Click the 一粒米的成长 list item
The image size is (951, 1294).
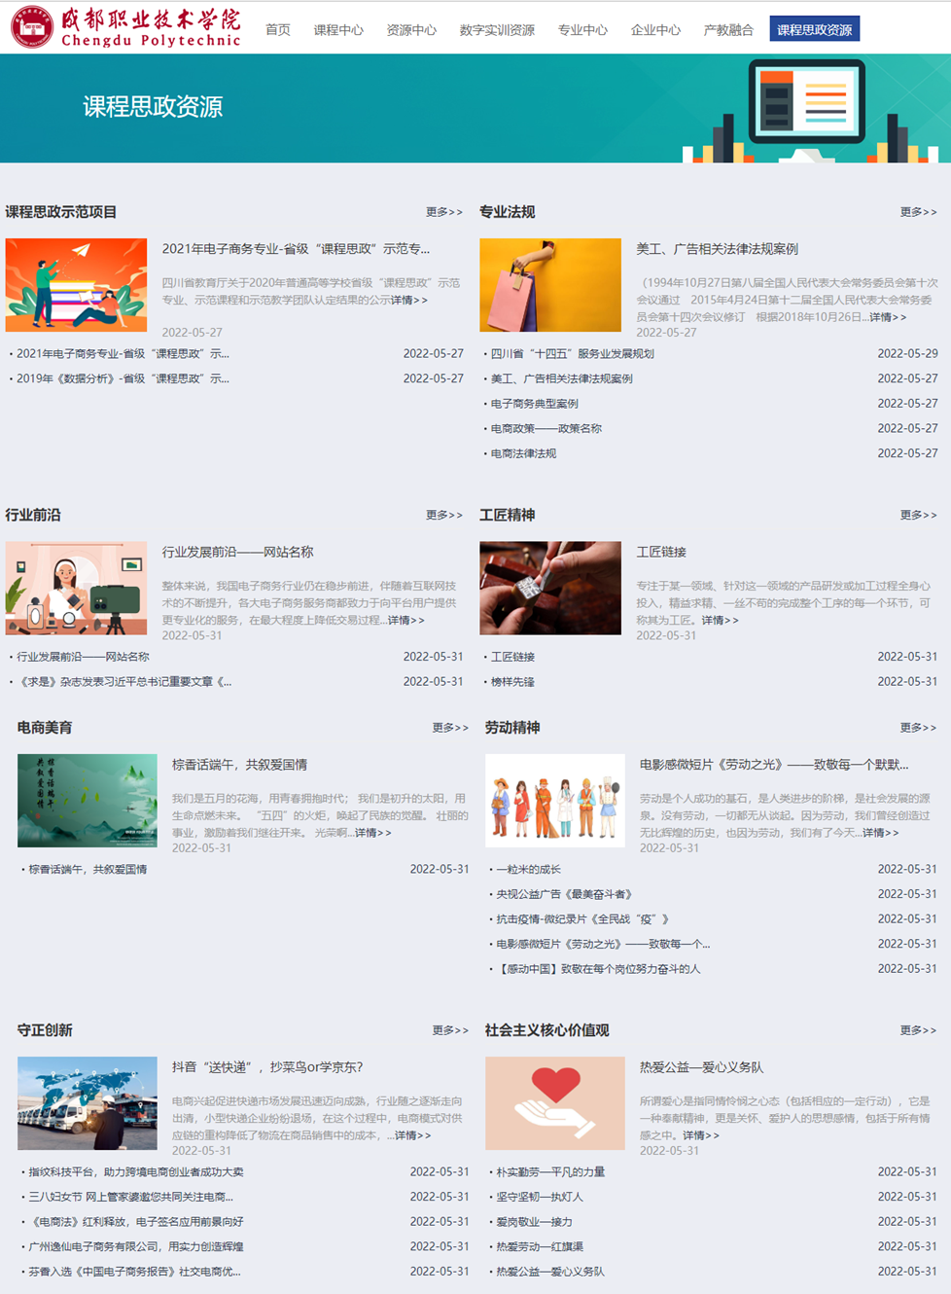(528, 870)
